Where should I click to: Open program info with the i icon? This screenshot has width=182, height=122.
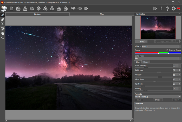tap(161, 9)
